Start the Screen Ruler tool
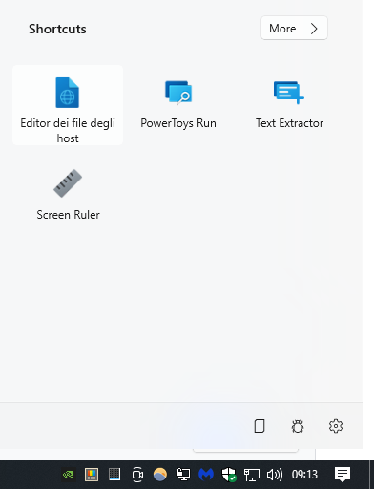Viewport: 374px width, 489px height. pyautogui.click(x=68, y=195)
